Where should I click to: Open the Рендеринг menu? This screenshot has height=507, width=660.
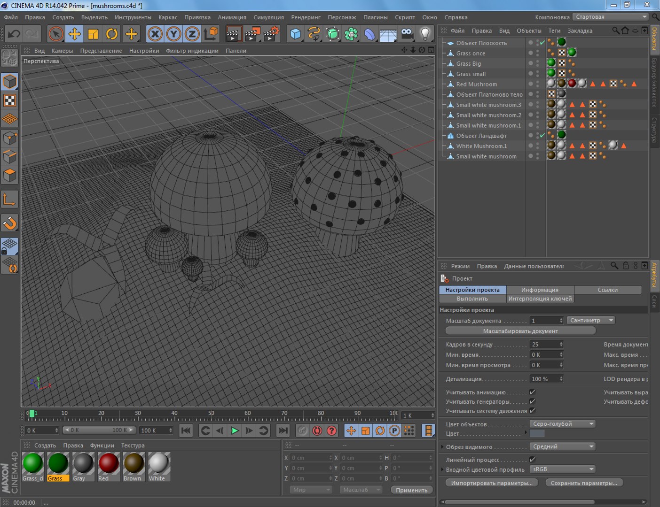tap(306, 17)
